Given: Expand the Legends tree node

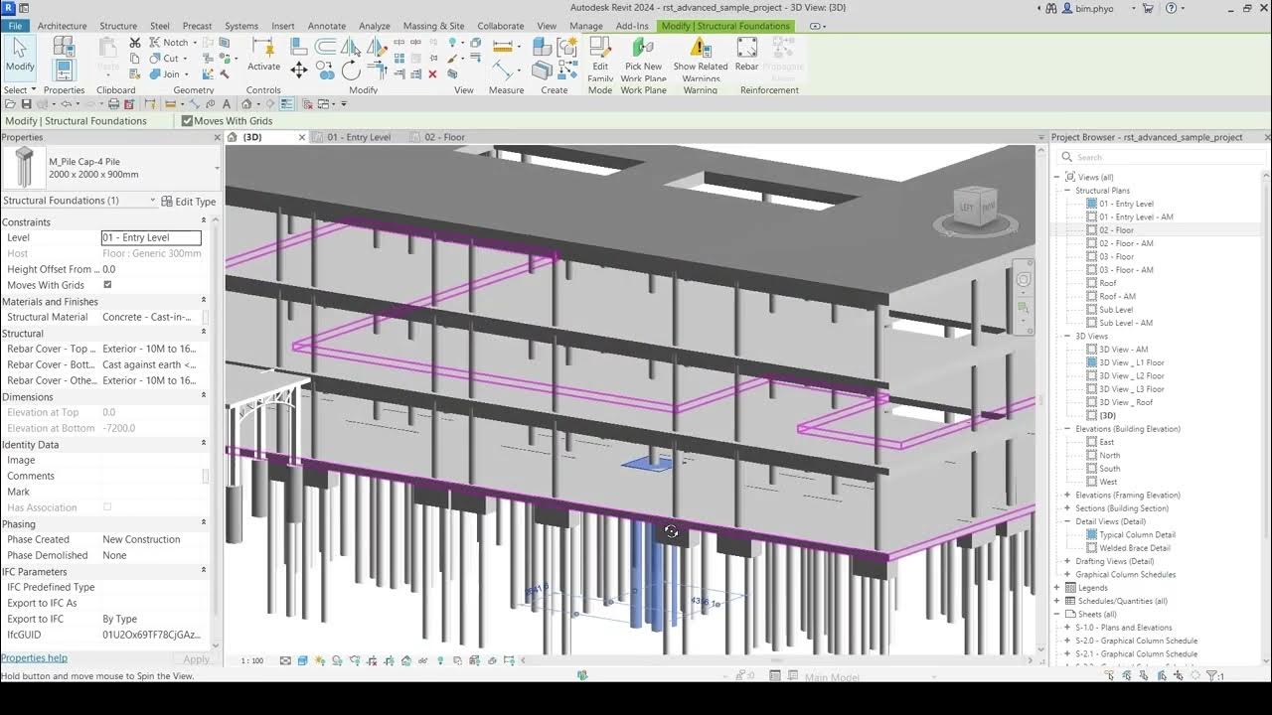Looking at the screenshot, I should click(x=1057, y=588).
